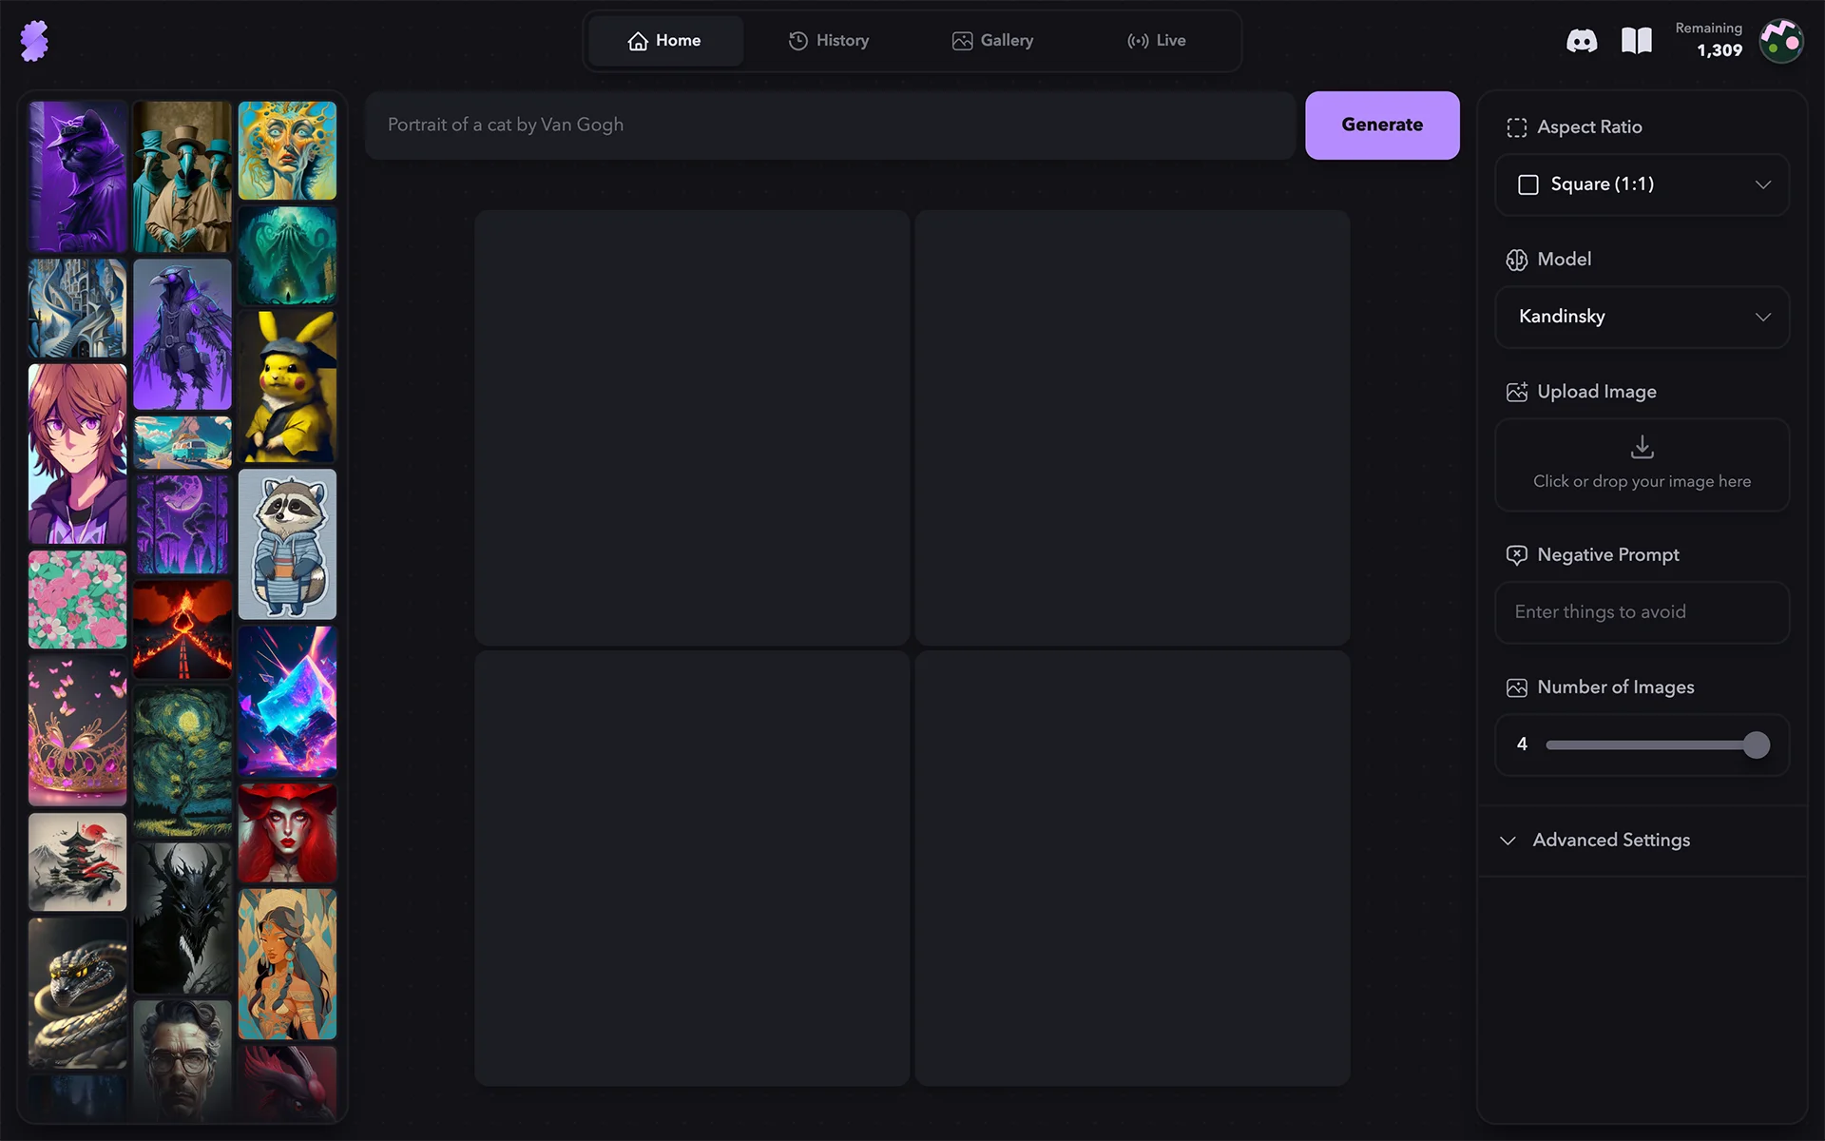Click the Number of Images slider handle

coord(1757,745)
